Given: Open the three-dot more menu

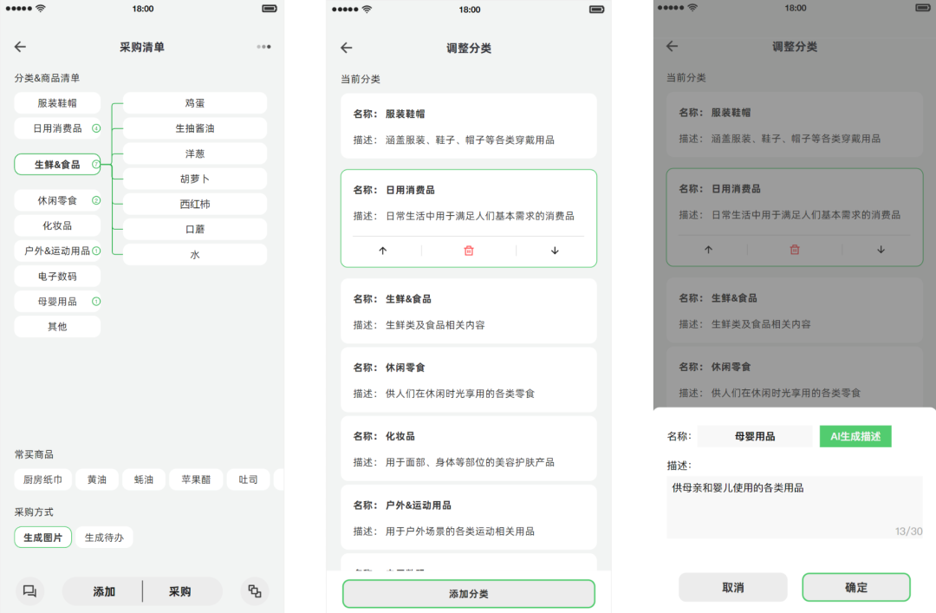Looking at the screenshot, I should tap(263, 47).
